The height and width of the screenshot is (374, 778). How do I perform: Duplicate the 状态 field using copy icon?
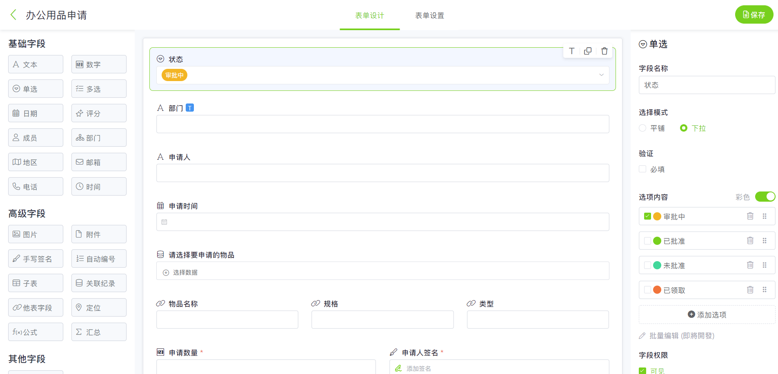[588, 51]
